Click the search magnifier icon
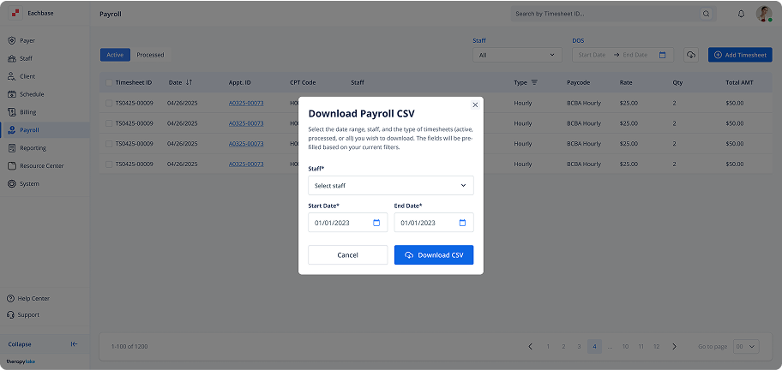The width and height of the screenshot is (782, 370). 706,14
